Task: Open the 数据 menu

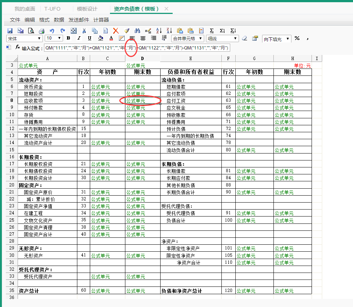Action: [x=59, y=20]
